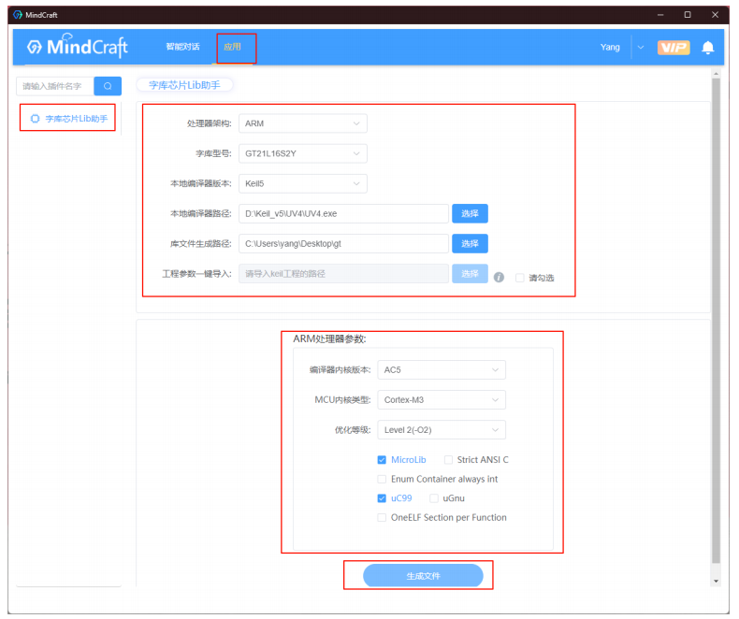Switch to the 智能对话 tab
Screen dimensions: 739x619
(x=182, y=47)
